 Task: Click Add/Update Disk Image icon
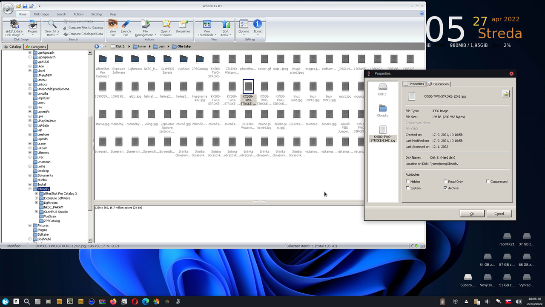14,24
